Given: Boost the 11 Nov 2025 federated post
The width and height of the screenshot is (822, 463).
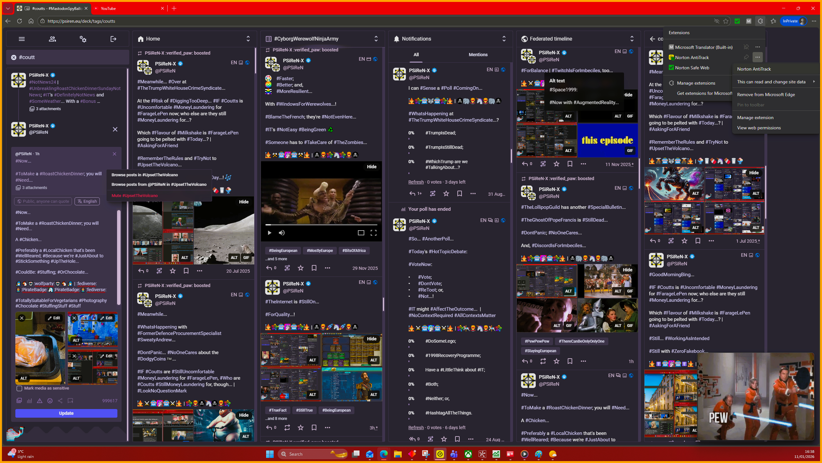Looking at the screenshot, I should click(543, 164).
